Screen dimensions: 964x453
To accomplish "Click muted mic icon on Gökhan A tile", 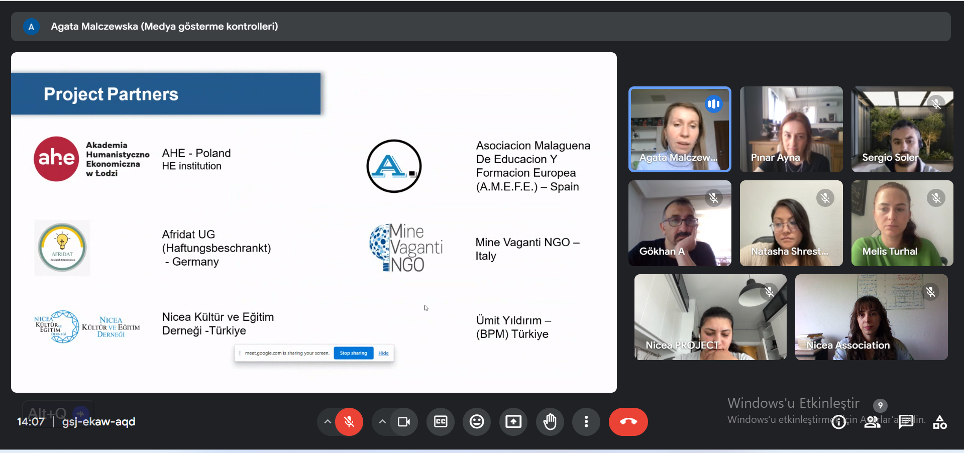I will (x=713, y=198).
